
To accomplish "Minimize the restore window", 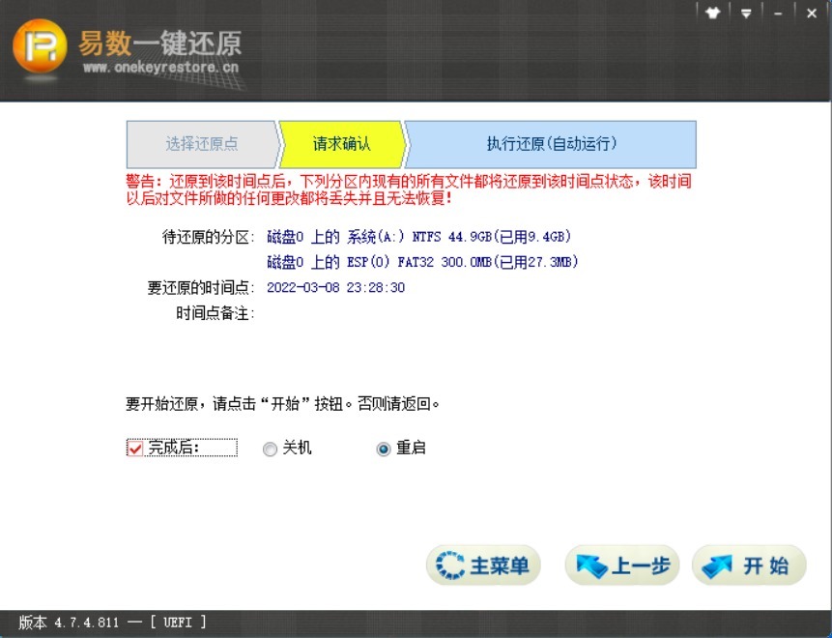I will tap(778, 14).
